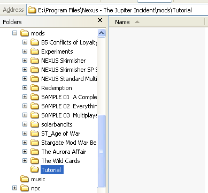Click The Wild Cards folder icon
Screen dimensions: 208x193
pos(35,161)
